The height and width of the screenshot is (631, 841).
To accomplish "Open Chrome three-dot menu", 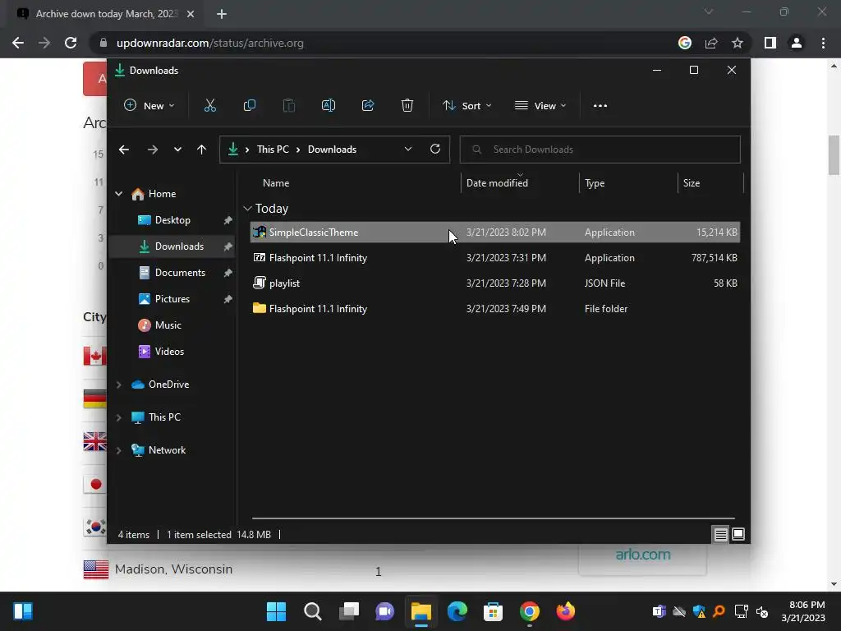I will pos(823,43).
